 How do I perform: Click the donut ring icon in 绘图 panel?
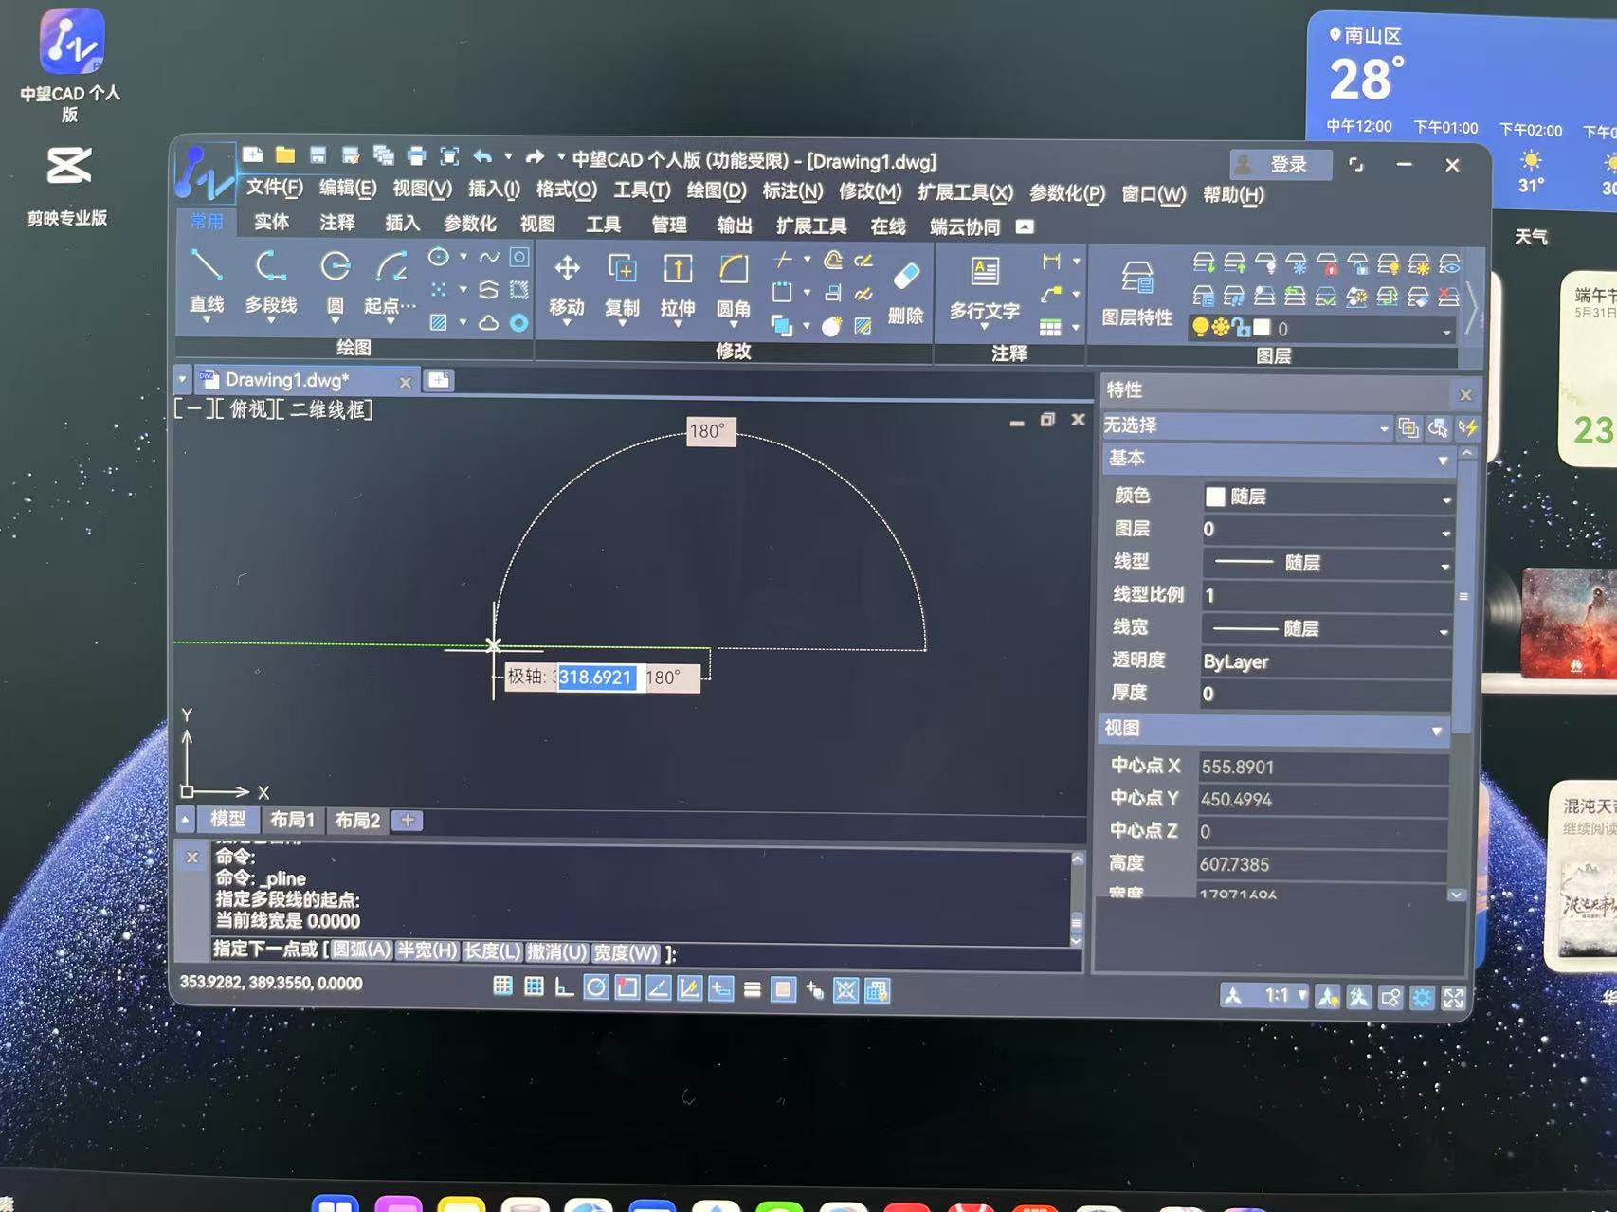[519, 322]
